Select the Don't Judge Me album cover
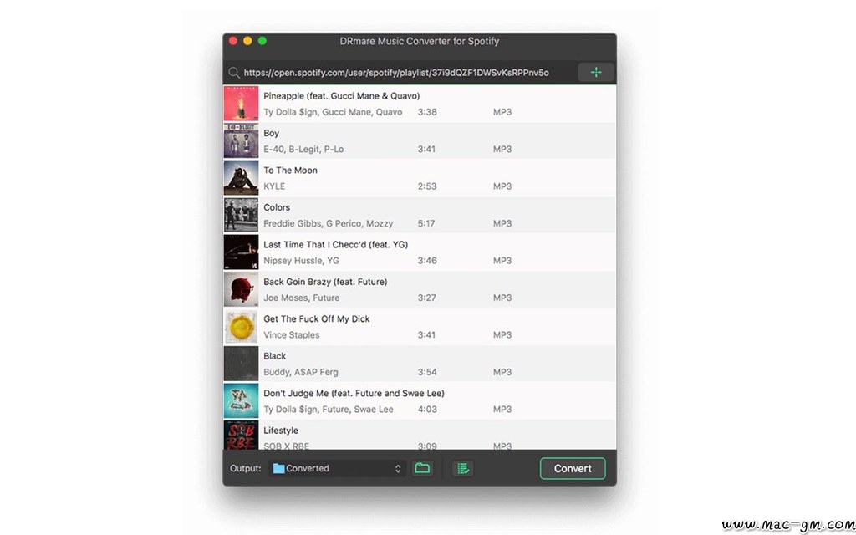 pyautogui.click(x=241, y=400)
